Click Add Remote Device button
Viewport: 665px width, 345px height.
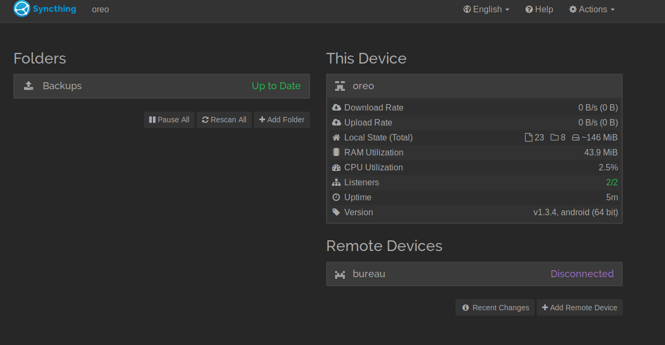tap(579, 308)
